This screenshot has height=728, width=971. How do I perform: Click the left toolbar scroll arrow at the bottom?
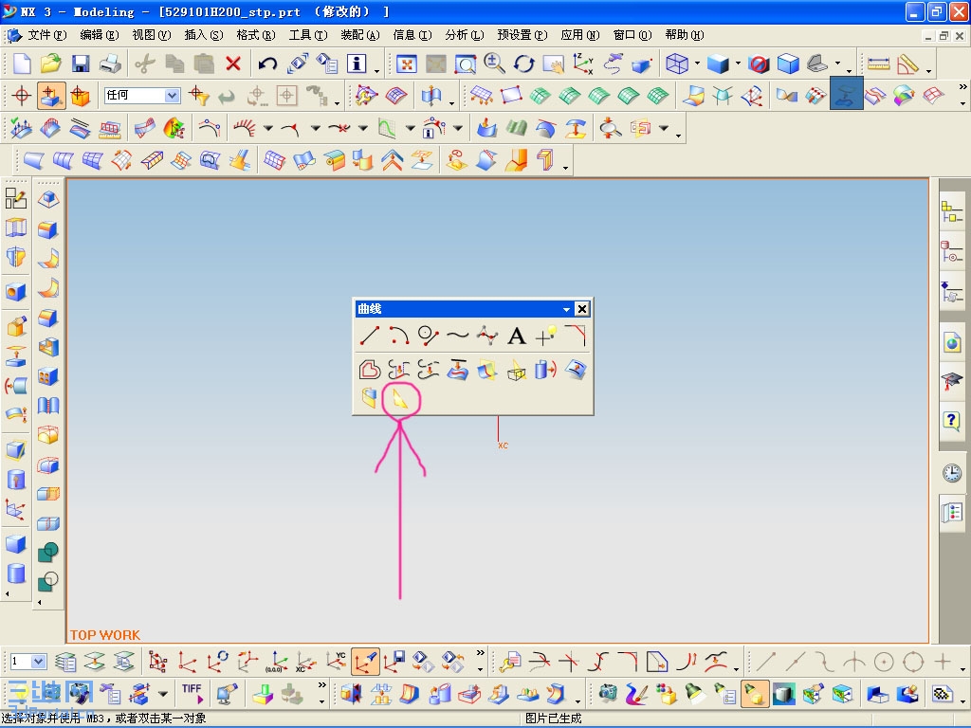click(8, 593)
